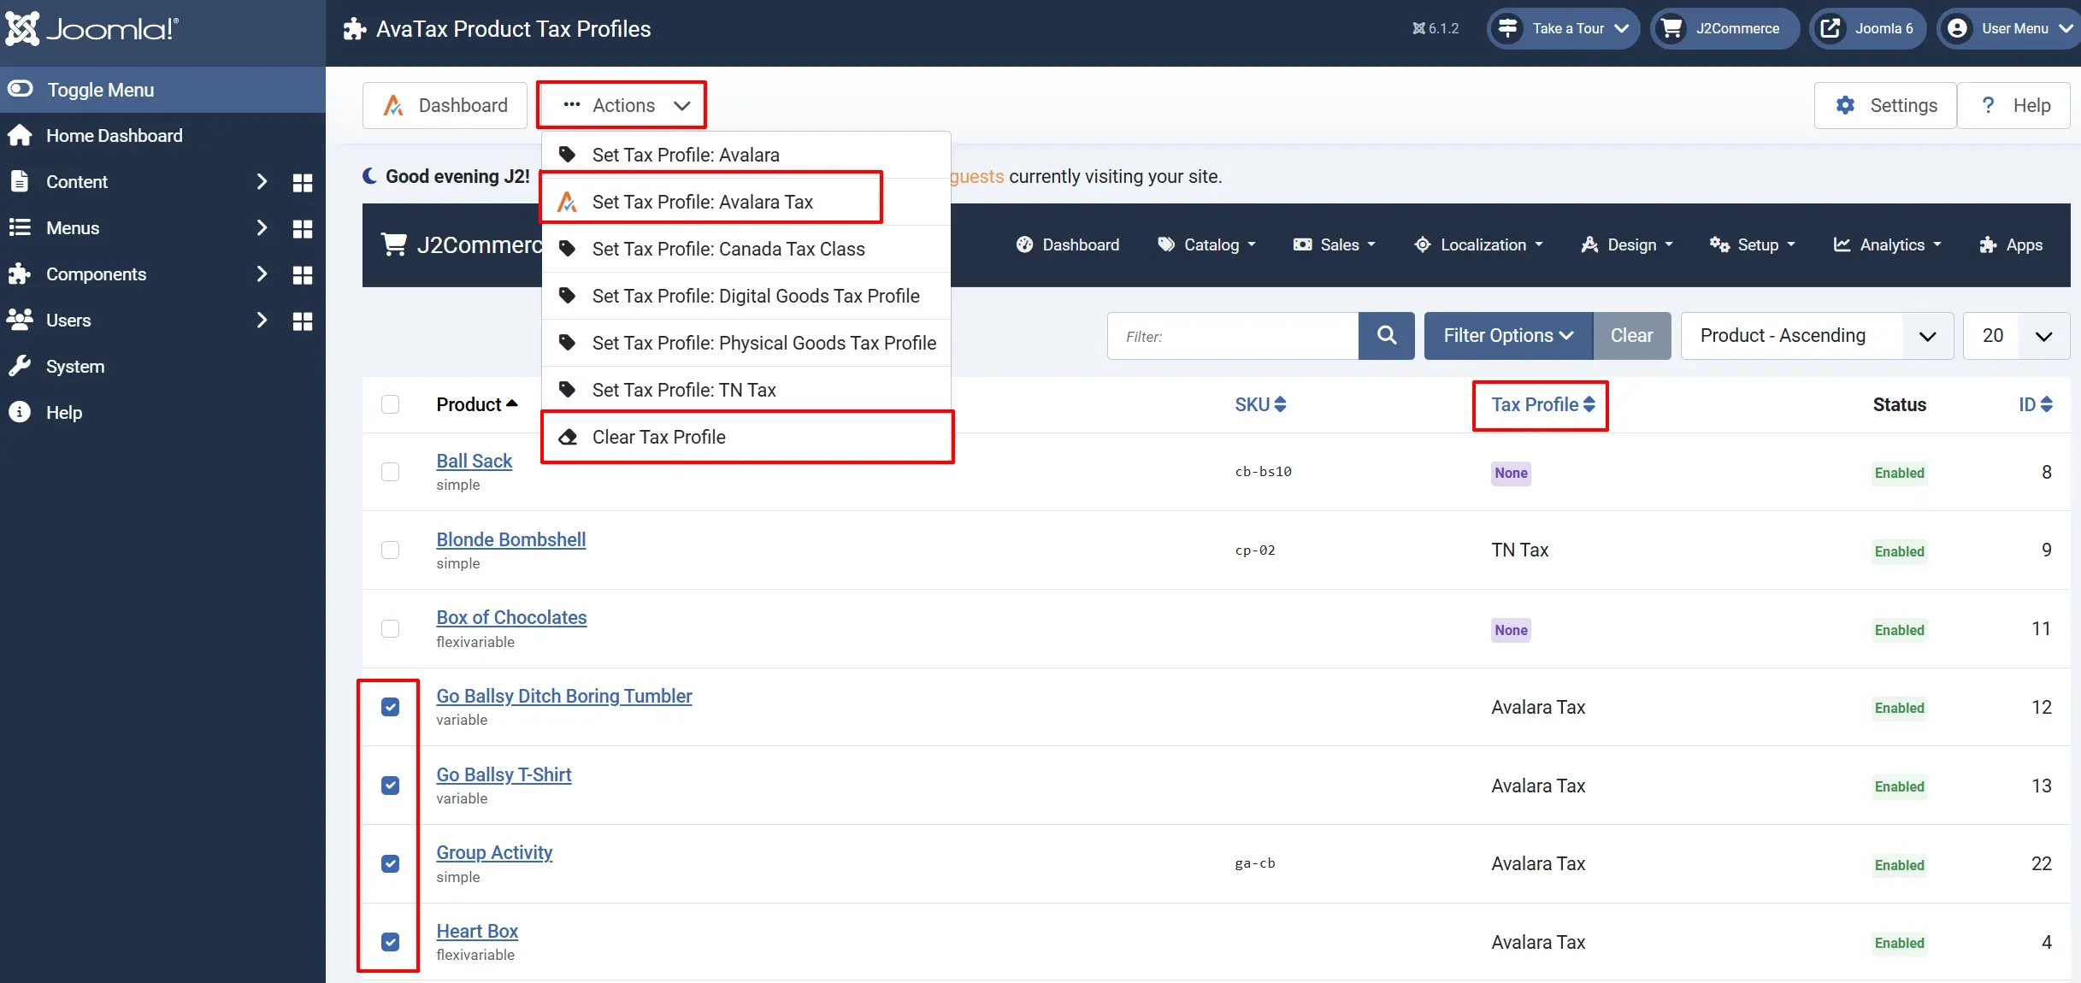Open the Apps puzzle nav item
Screen dimensions: 2081x983
tap(2011, 244)
